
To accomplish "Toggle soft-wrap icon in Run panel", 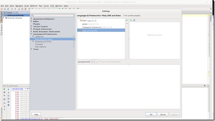I will tap(8, 96).
